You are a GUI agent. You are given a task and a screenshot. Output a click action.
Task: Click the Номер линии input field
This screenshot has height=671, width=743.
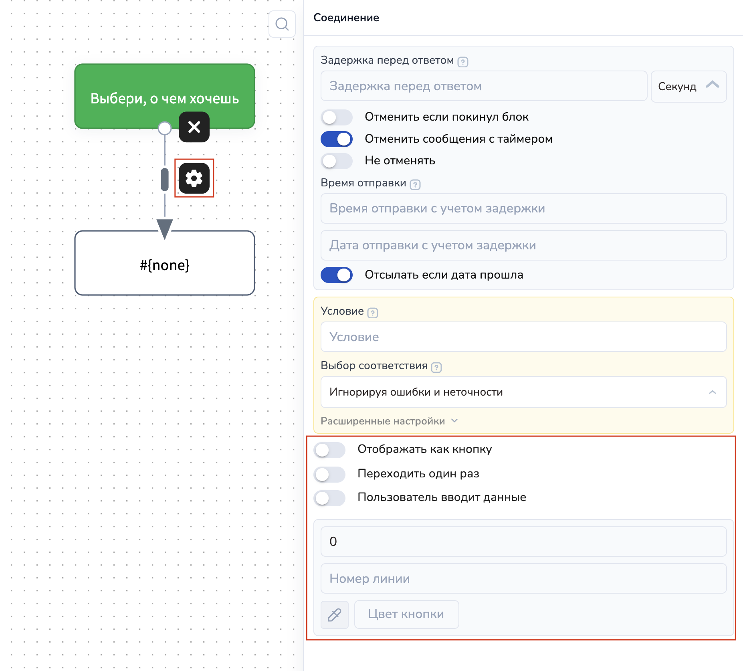click(523, 578)
